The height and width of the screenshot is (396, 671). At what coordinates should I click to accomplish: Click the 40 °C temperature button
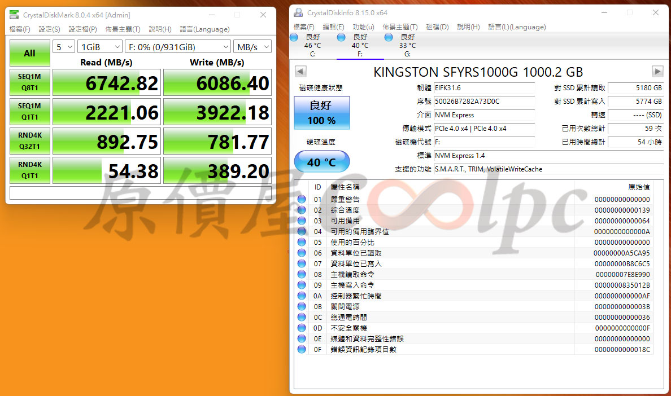tap(322, 162)
